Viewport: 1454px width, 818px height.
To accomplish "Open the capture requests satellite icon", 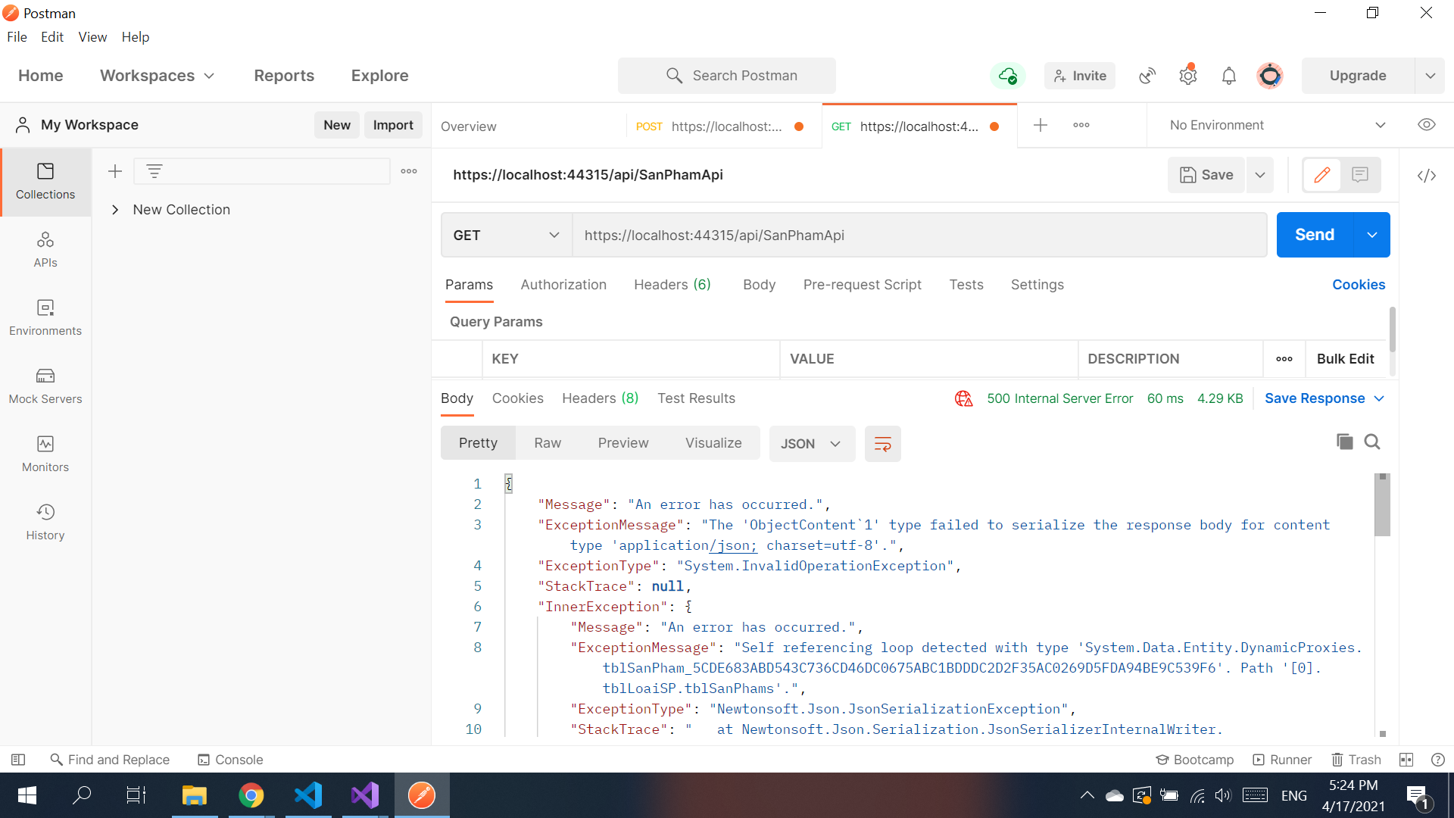I will [1147, 76].
